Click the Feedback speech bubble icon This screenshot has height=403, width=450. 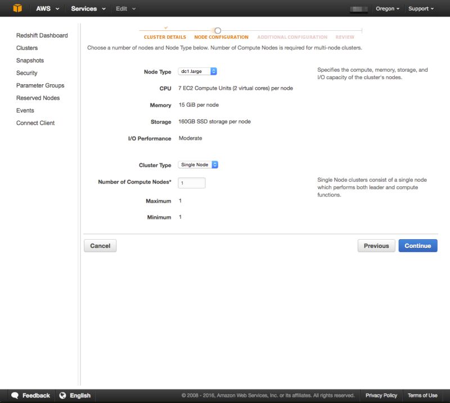pyautogui.click(x=16, y=395)
